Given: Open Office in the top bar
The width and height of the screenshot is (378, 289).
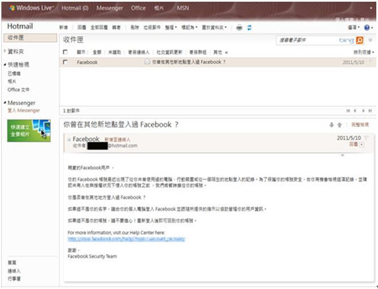Looking at the screenshot, I should [138, 8].
